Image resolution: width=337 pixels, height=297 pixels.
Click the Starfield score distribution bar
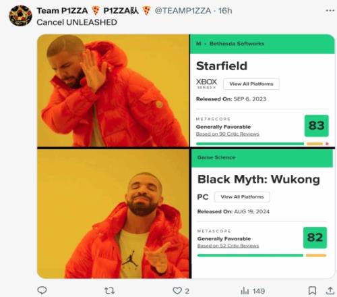point(262,144)
